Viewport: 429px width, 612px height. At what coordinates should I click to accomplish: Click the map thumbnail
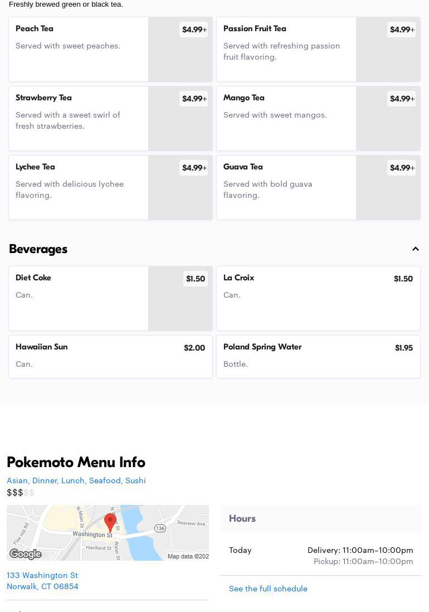click(x=108, y=533)
